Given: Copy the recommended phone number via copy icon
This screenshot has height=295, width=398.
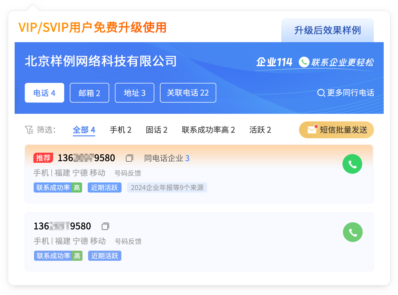Looking at the screenshot, I should pos(129,158).
